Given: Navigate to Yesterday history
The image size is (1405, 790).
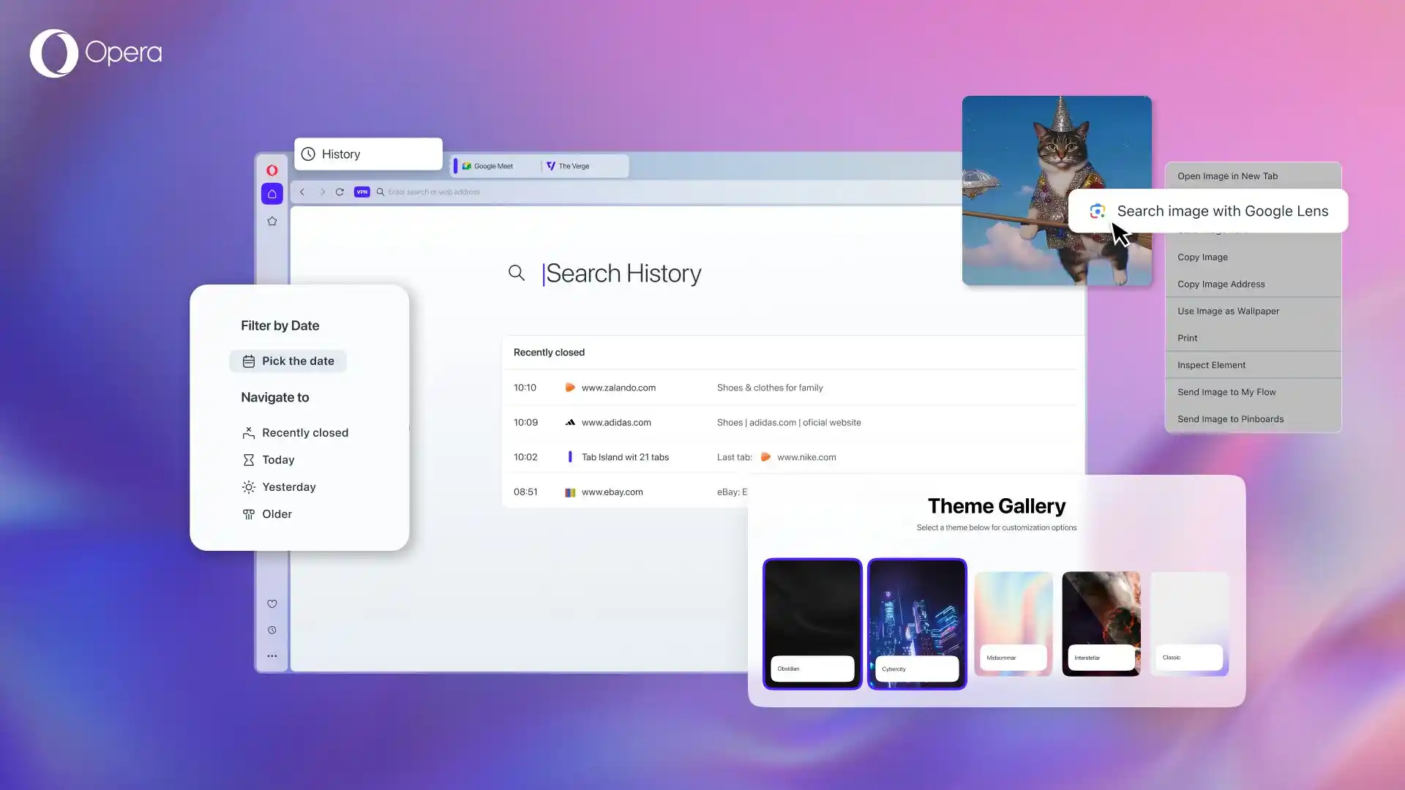Looking at the screenshot, I should pyautogui.click(x=288, y=487).
